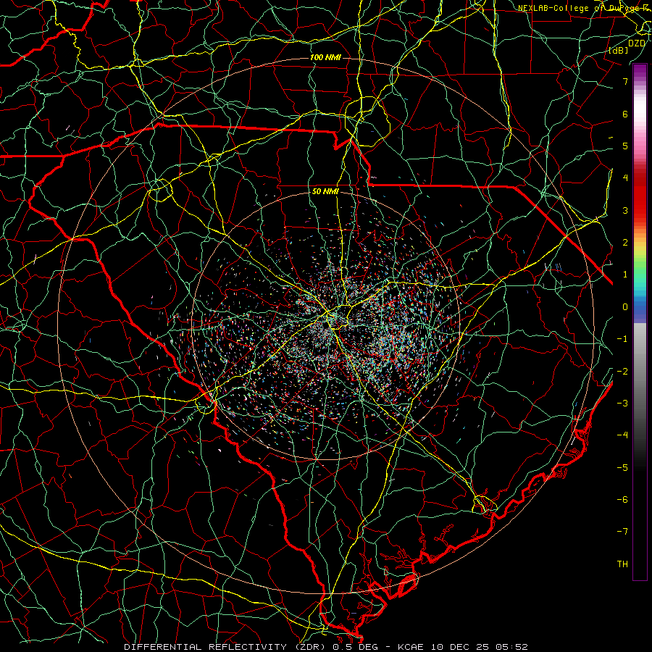Click the color scale value '2'

pyautogui.click(x=625, y=243)
